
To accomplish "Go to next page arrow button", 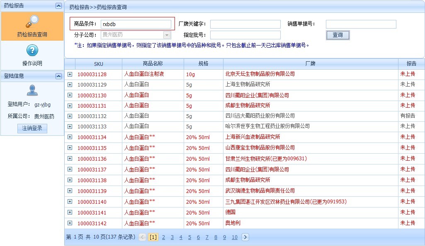I will (x=245, y=237).
